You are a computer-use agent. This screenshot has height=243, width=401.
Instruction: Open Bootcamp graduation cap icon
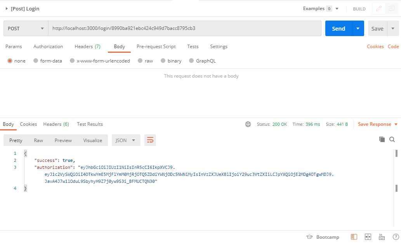[309, 237]
